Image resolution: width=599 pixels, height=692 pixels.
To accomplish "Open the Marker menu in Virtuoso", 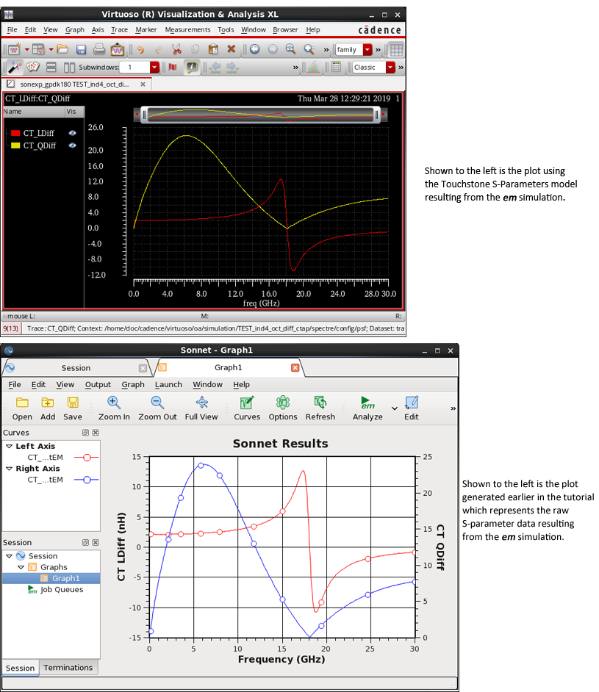I will coord(146,29).
